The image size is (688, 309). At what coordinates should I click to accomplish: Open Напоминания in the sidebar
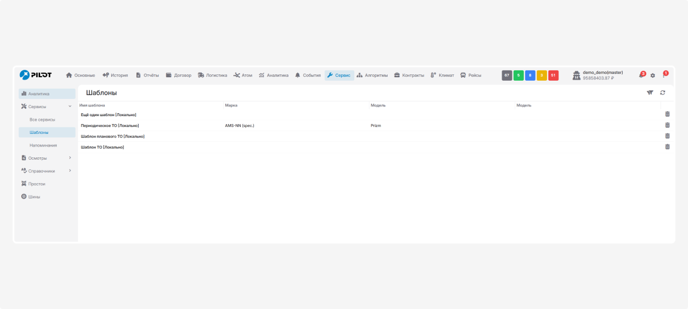43,145
